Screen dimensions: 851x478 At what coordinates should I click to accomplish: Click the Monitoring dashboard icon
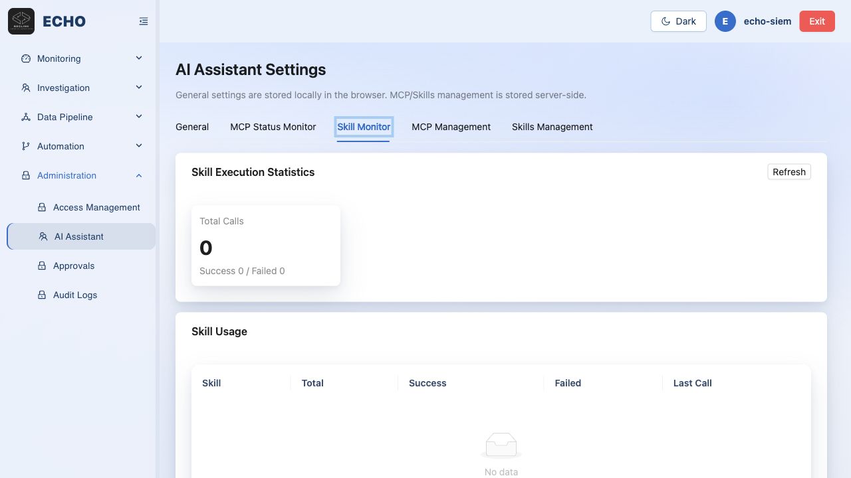coord(26,58)
